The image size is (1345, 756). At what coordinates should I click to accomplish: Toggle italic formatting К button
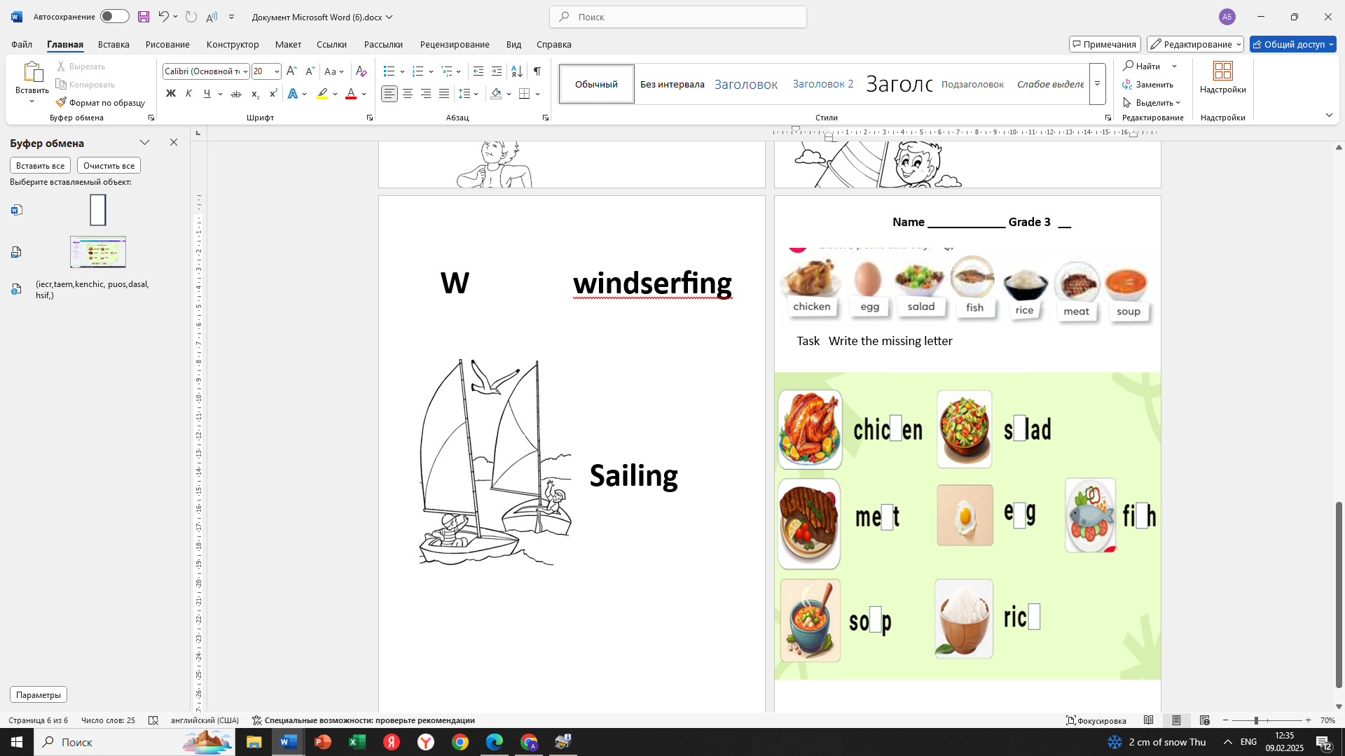(188, 94)
